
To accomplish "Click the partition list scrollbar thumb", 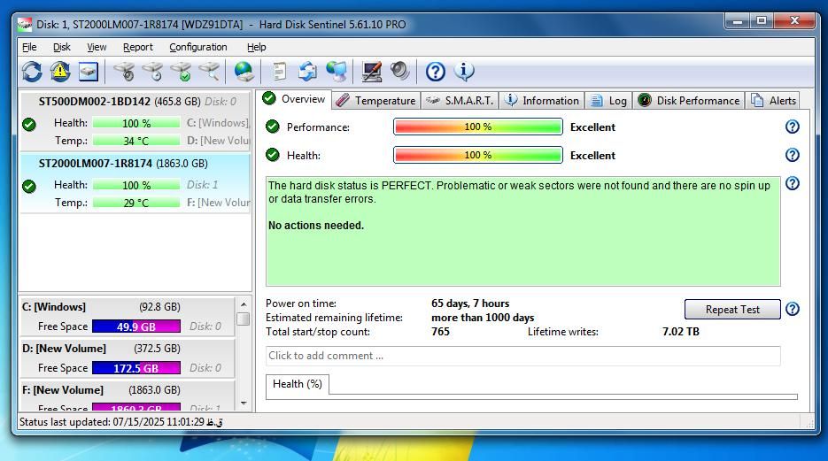I will (244, 319).
